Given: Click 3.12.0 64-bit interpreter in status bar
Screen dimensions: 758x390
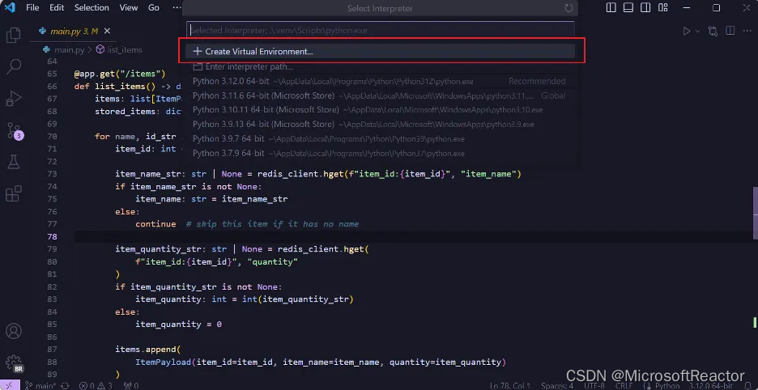Looking at the screenshot, I should click(709, 386).
